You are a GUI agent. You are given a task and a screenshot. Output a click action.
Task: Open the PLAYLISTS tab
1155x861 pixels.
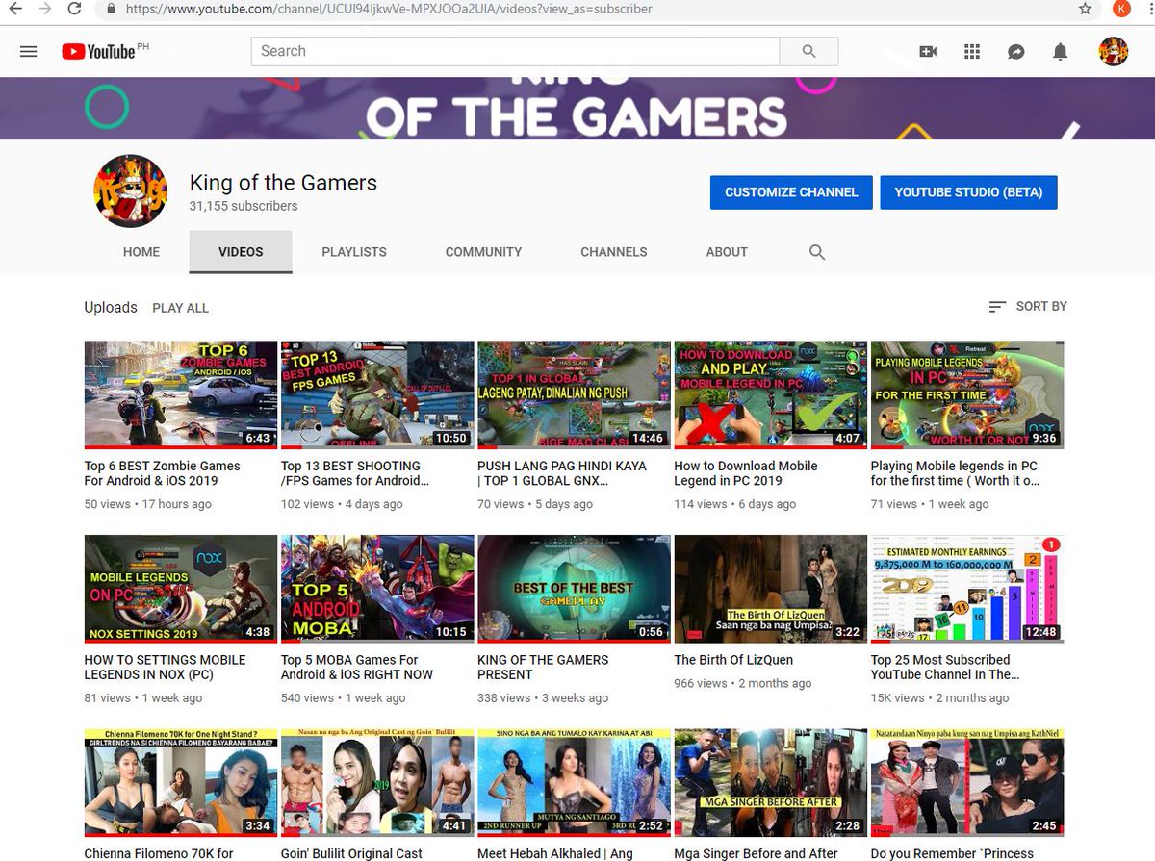click(x=354, y=252)
